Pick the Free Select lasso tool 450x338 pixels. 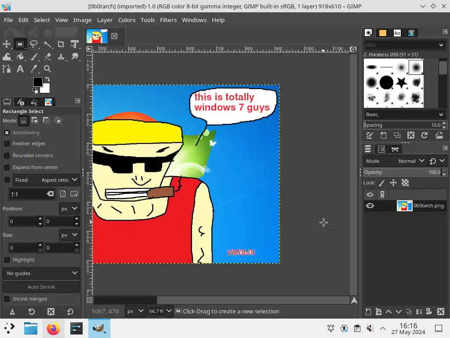(x=34, y=44)
